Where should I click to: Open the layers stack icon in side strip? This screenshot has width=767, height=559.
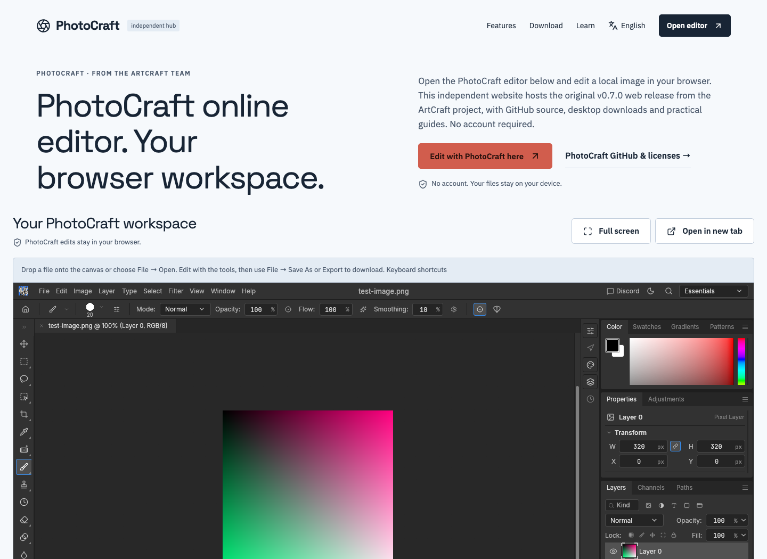tap(590, 382)
